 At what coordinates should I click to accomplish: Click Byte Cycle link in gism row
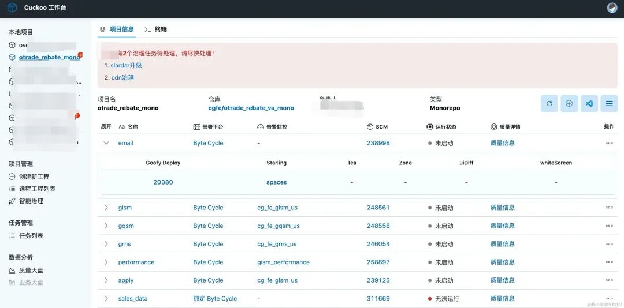click(208, 208)
